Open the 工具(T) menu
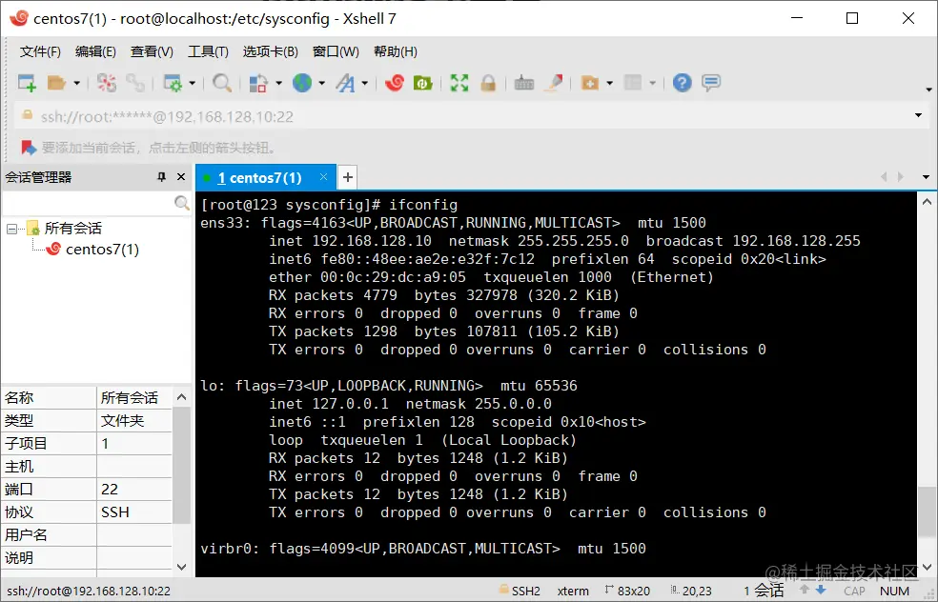This screenshot has width=938, height=602. pyautogui.click(x=208, y=51)
